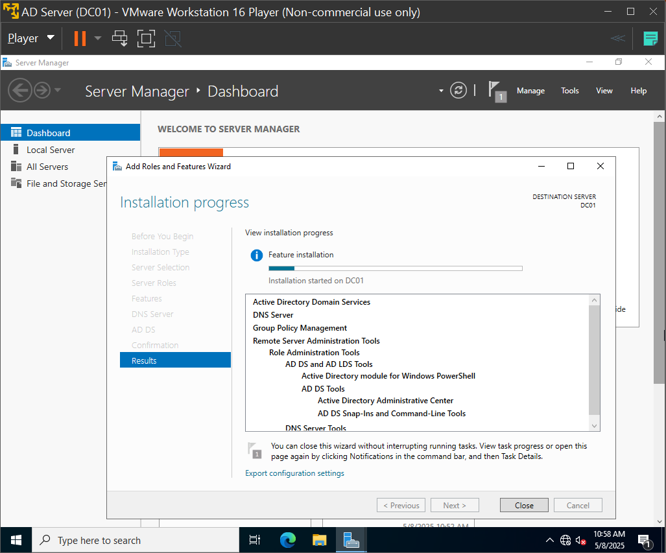Click the Add Roles wizard title icon

[x=117, y=166]
